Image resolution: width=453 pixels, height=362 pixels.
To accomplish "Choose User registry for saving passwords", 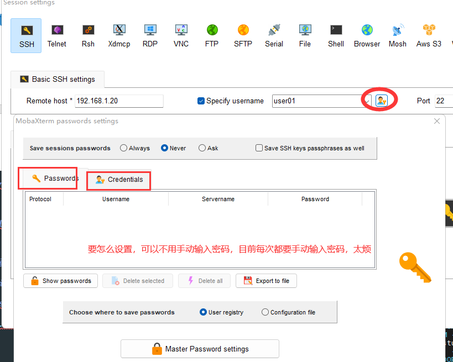I will click(203, 312).
